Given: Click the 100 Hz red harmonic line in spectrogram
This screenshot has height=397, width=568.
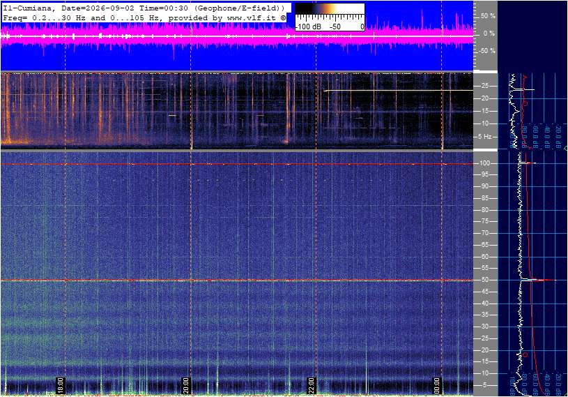Looking at the screenshot, I should point(237,164).
